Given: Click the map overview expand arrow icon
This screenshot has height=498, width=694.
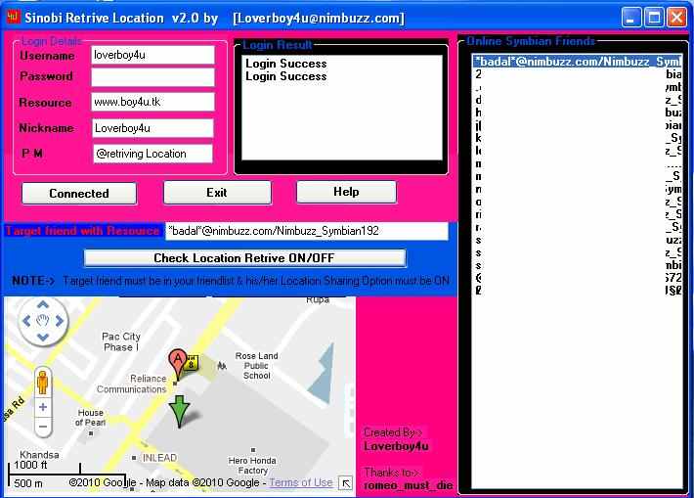Looking at the screenshot, I should [345, 482].
